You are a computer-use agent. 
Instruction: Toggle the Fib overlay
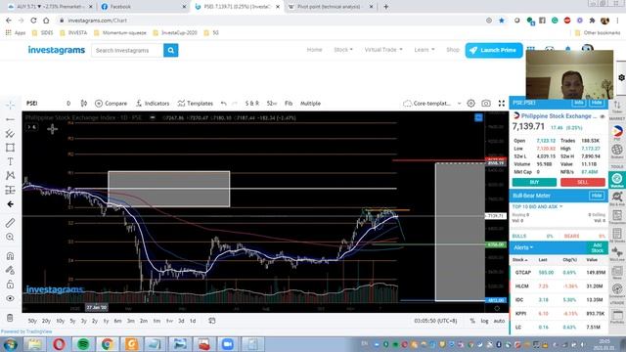click(x=289, y=104)
